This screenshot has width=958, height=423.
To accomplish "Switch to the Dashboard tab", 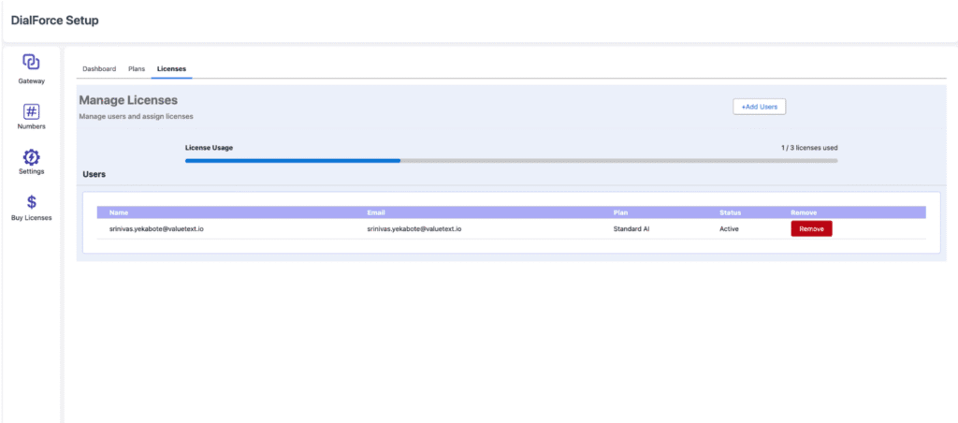I will pyautogui.click(x=99, y=69).
